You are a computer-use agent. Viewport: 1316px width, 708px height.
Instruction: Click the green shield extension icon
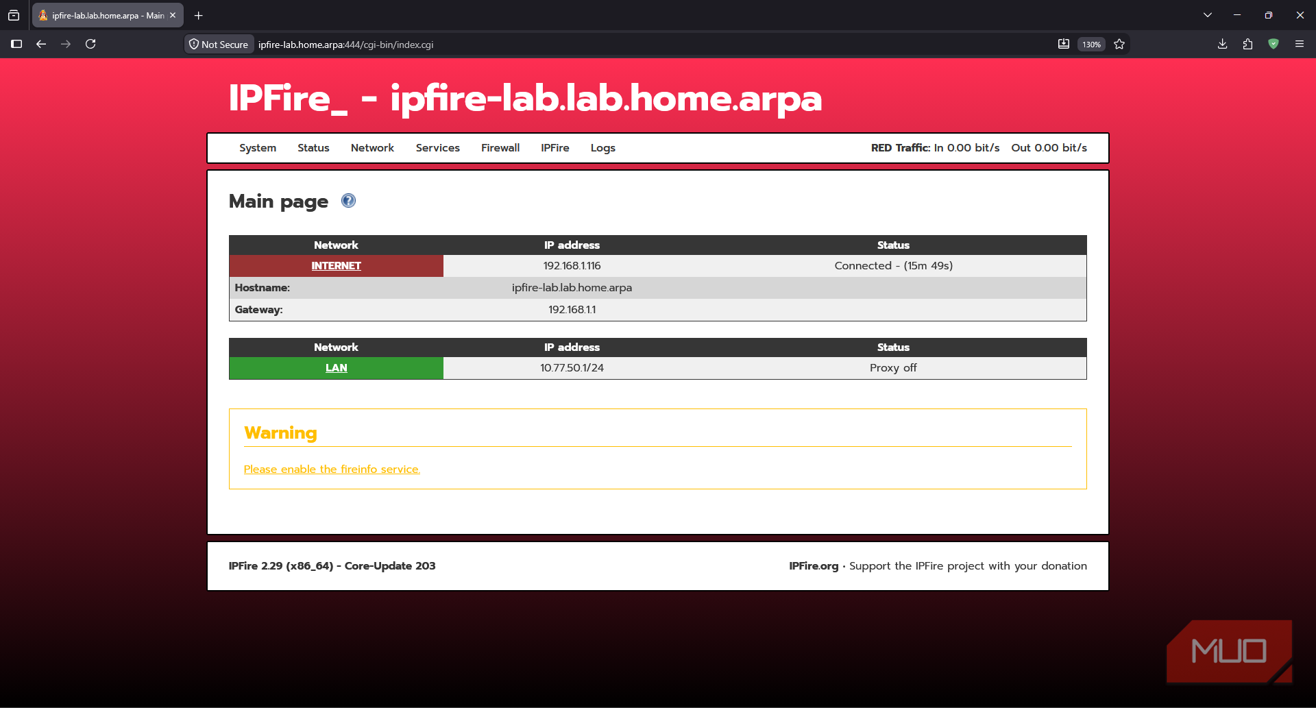pos(1274,44)
